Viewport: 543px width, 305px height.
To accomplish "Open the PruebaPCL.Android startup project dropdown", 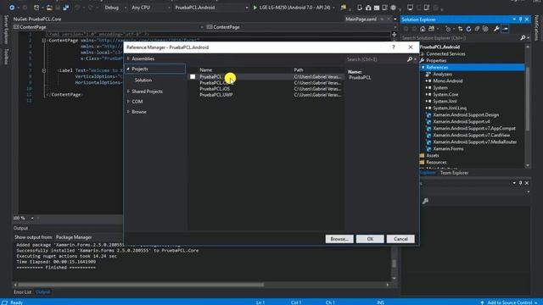I will (x=211, y=8).
